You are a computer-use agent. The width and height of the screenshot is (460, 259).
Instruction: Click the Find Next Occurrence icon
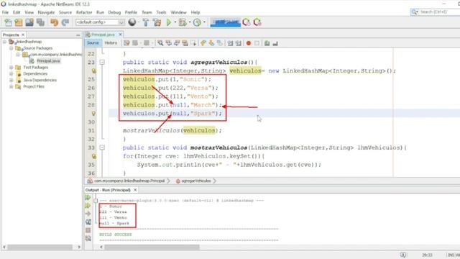177,43
